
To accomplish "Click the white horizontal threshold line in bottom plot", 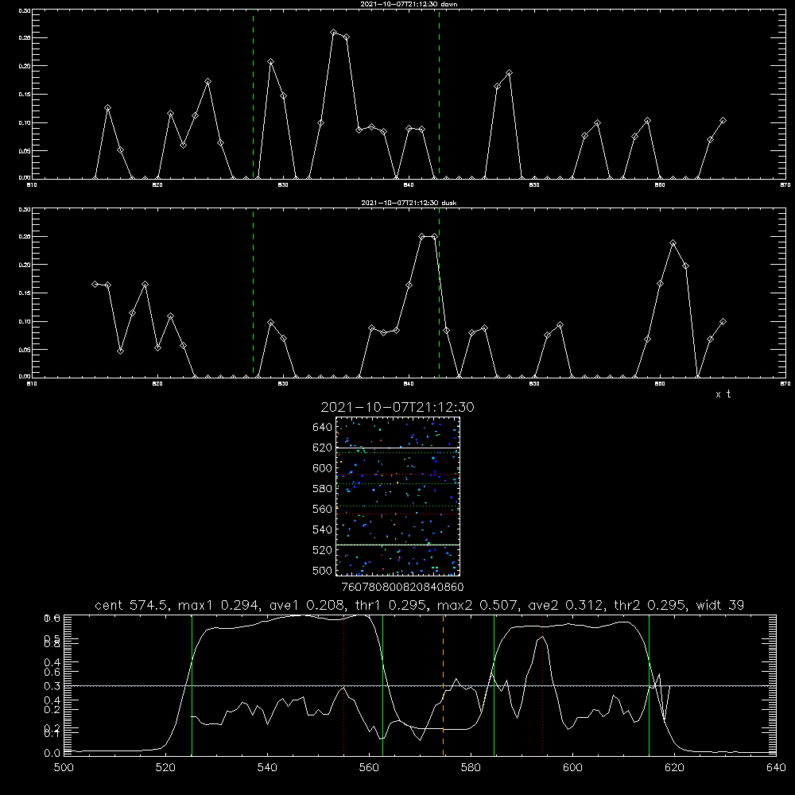I will 420,686.
